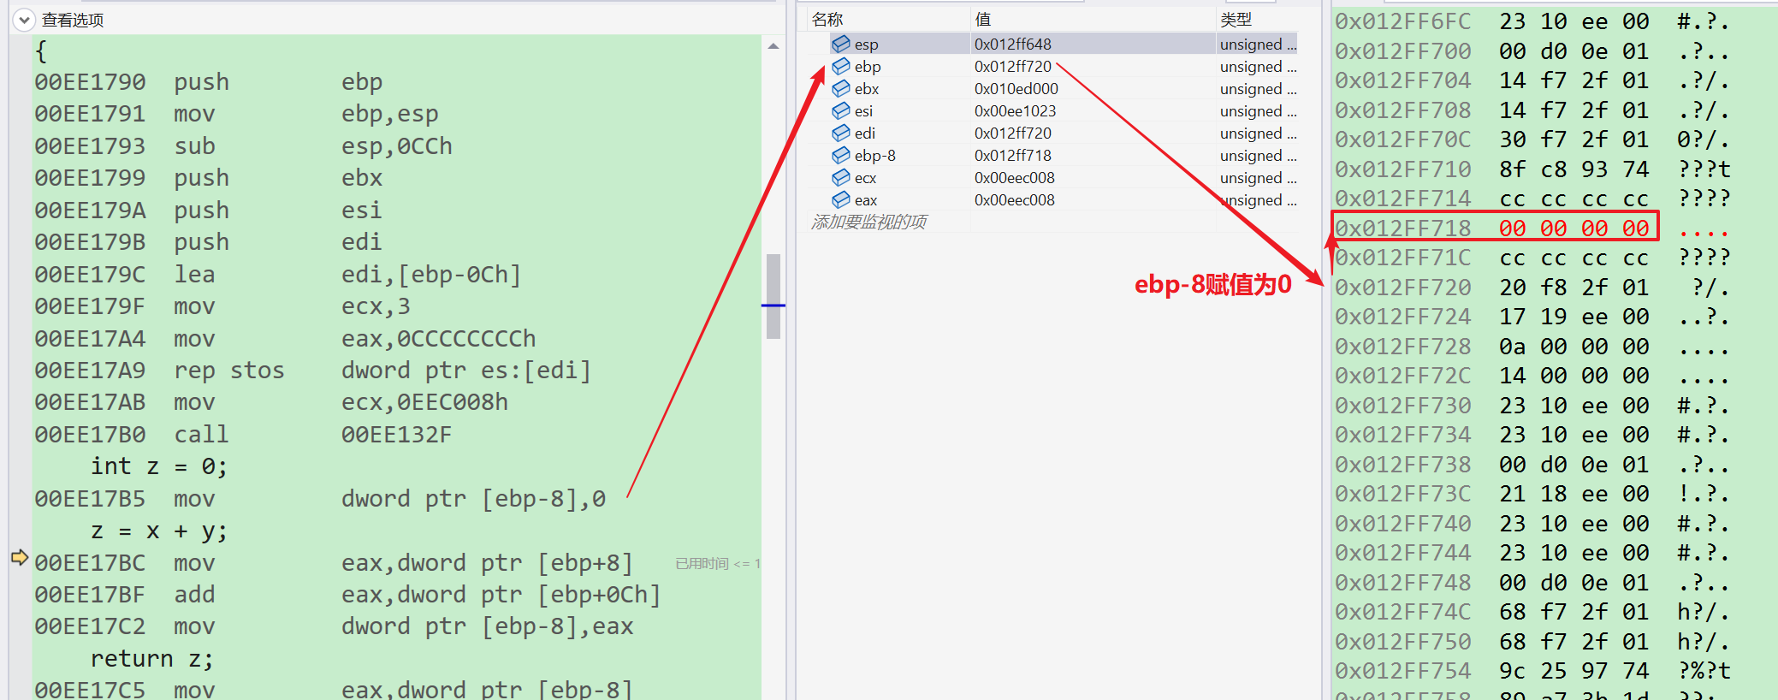
Task: Click memory address 0x012FF728
Action: pos(1403,347)
